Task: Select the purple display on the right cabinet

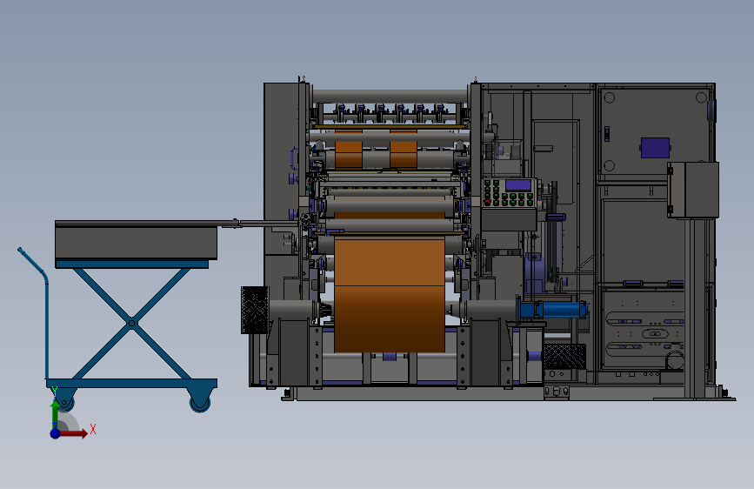Action: (655, 148)
